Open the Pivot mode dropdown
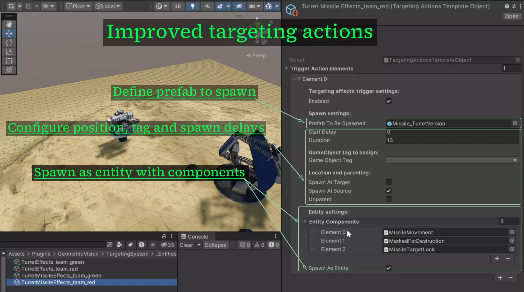524x292 pixels. 78,6
